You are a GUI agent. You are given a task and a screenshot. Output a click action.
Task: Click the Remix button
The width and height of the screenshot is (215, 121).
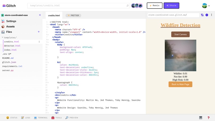click(154, 6)
